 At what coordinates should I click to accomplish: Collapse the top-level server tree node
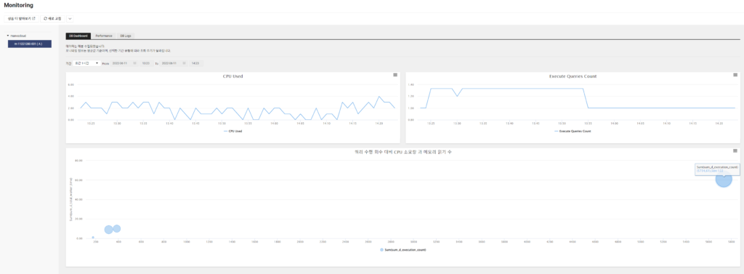point(8,36)
